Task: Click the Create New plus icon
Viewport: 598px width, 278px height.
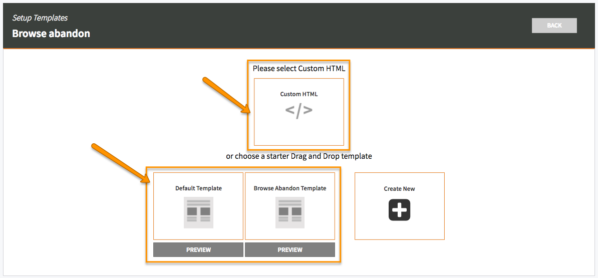Action: 399,210
